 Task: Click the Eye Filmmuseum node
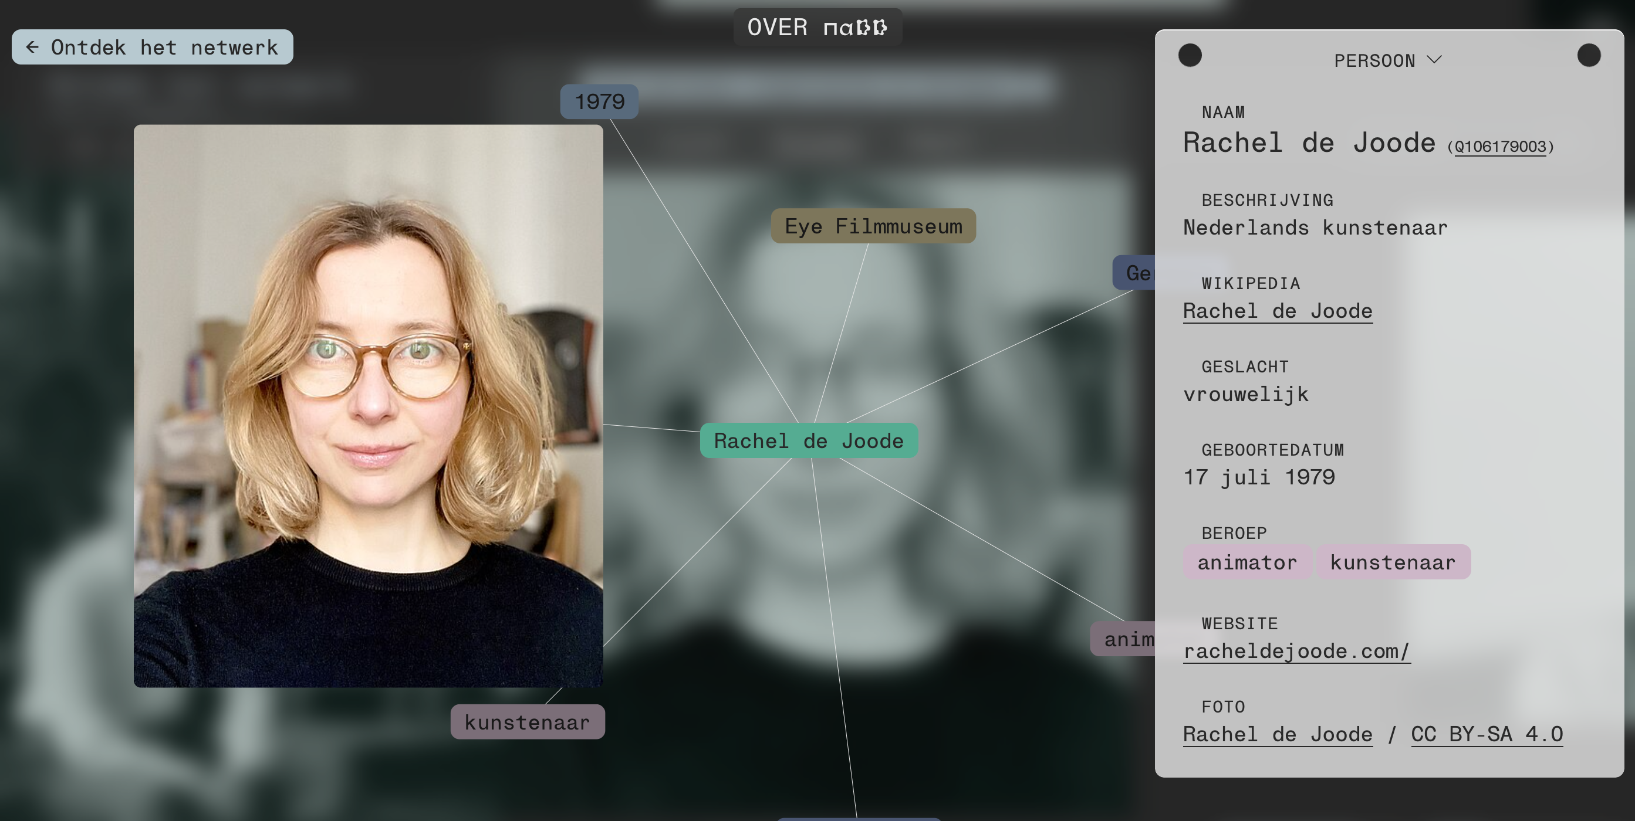pos(873,226)
